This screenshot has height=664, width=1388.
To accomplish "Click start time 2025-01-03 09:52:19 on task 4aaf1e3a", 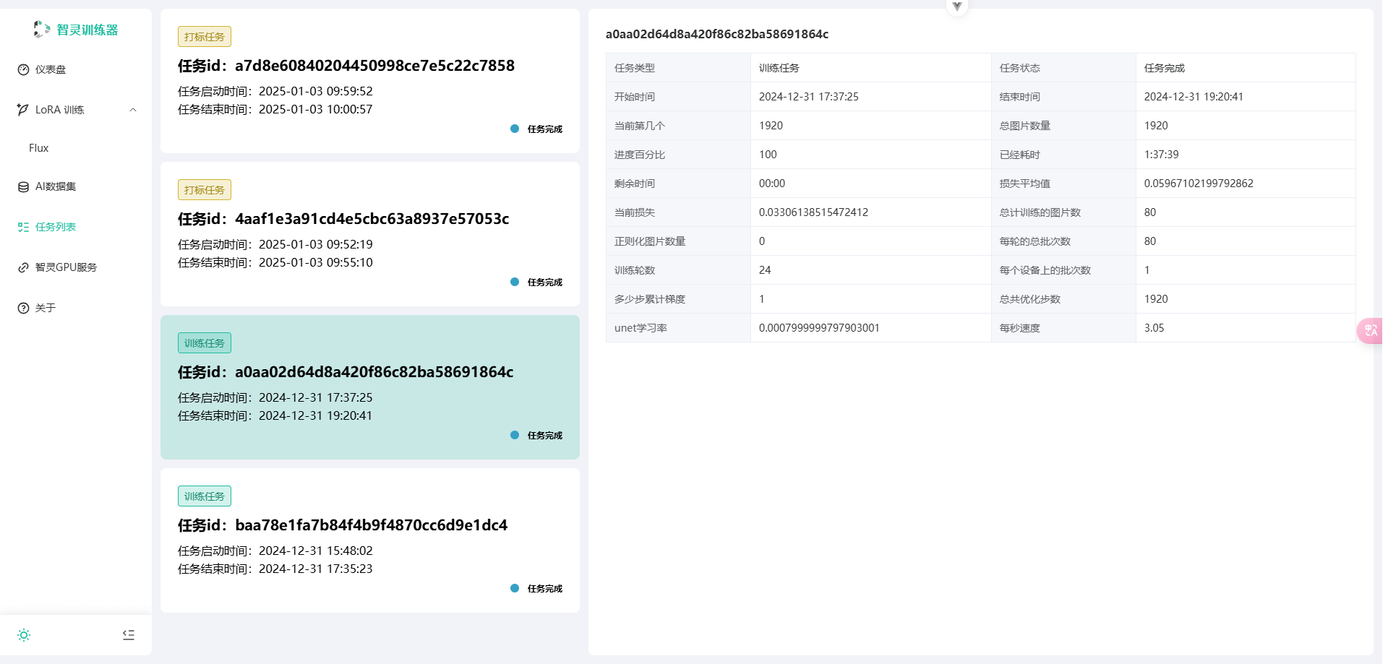I will click(316, 244).
